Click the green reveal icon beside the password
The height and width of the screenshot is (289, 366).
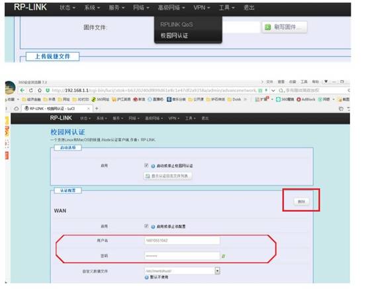click(224, 256)
